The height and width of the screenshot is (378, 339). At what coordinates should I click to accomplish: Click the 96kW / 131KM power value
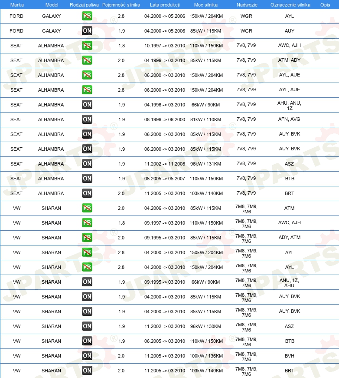click(205, 164)
